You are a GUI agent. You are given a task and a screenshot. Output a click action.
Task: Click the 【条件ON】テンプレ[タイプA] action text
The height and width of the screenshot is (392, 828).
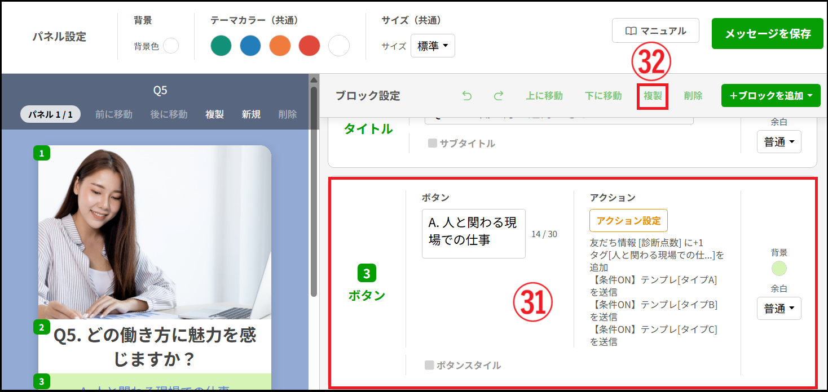click(x=654, y=286)
